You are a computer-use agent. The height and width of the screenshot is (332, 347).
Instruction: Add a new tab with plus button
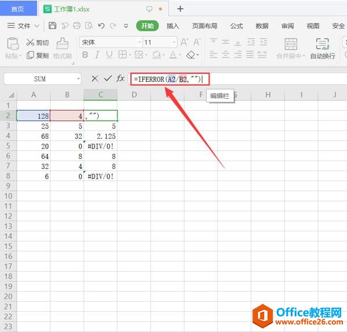[x=180, y=9]
